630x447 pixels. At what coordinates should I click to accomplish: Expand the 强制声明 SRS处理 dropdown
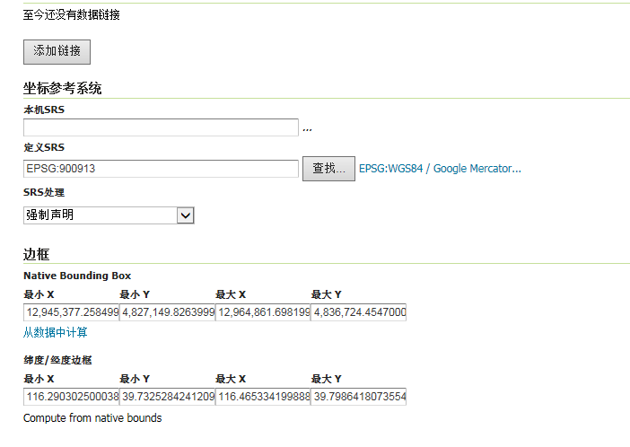[x=109, y=215]
